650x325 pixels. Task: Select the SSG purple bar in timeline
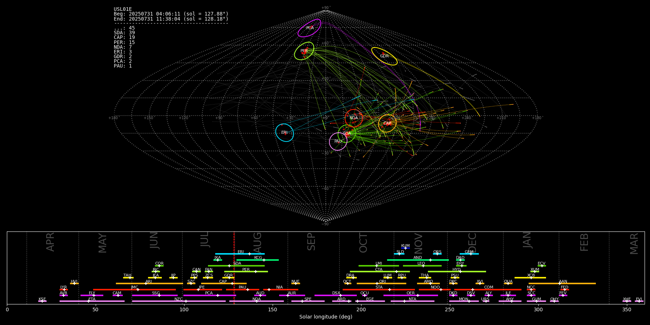(155, 295)
